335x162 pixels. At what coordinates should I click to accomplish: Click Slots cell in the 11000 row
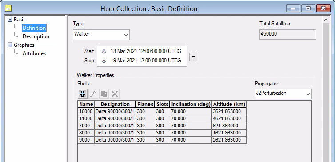[162, 118]
